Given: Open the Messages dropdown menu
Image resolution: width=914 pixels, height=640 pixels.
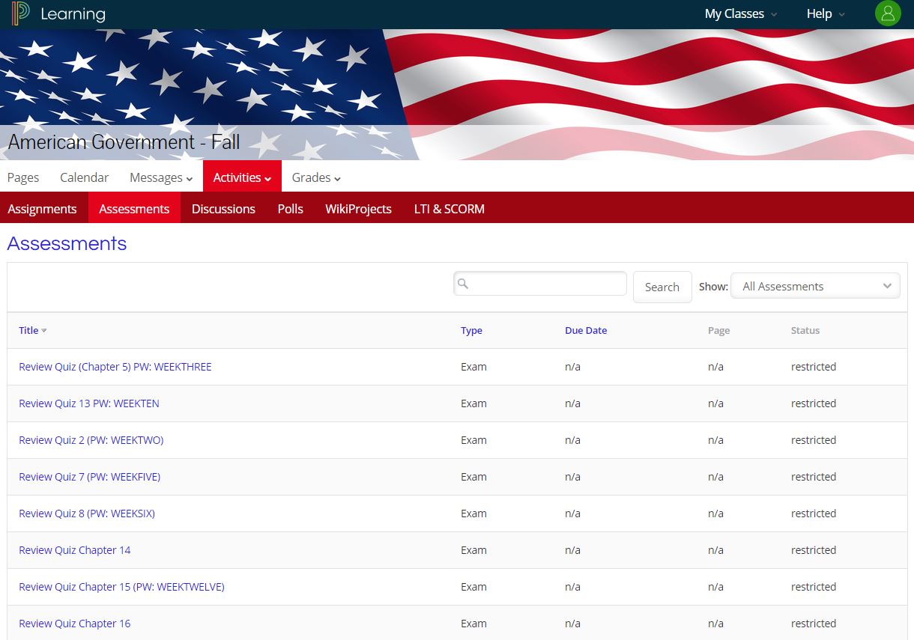Looking at the screenshot, I should coord(161,177).
